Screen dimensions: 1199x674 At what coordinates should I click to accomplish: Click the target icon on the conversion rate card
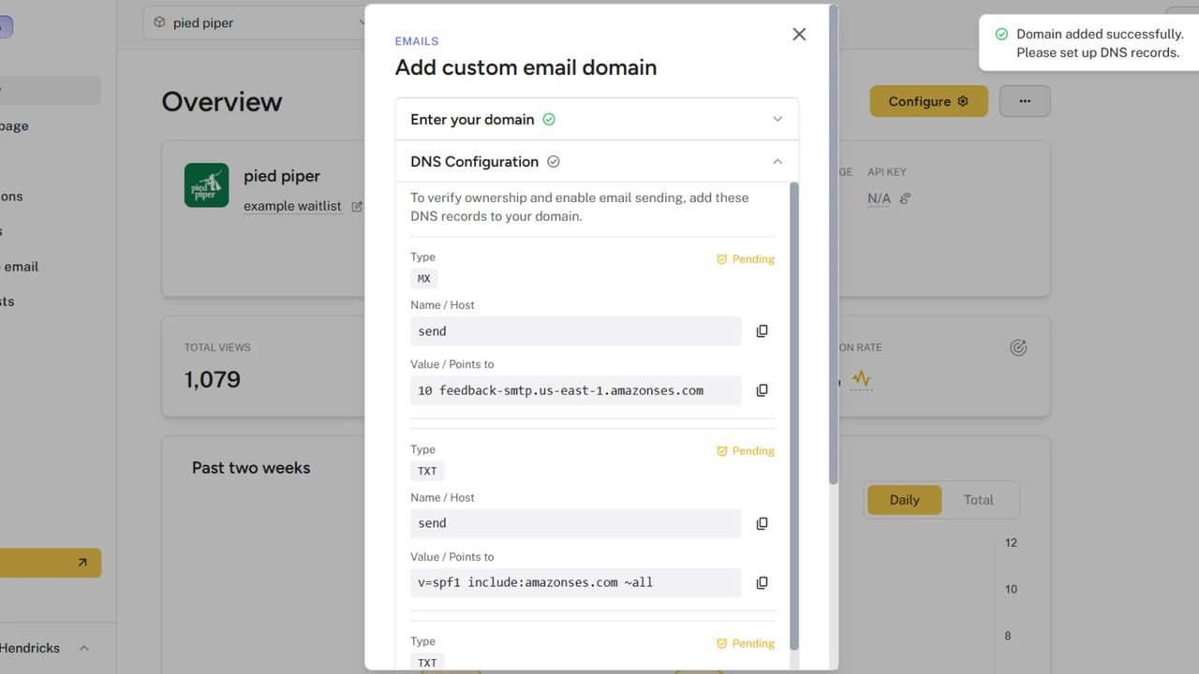click(1018, 347)
